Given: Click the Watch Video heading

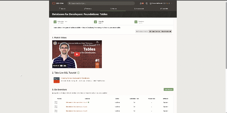Looking at the screenshot, I should 59,38.
